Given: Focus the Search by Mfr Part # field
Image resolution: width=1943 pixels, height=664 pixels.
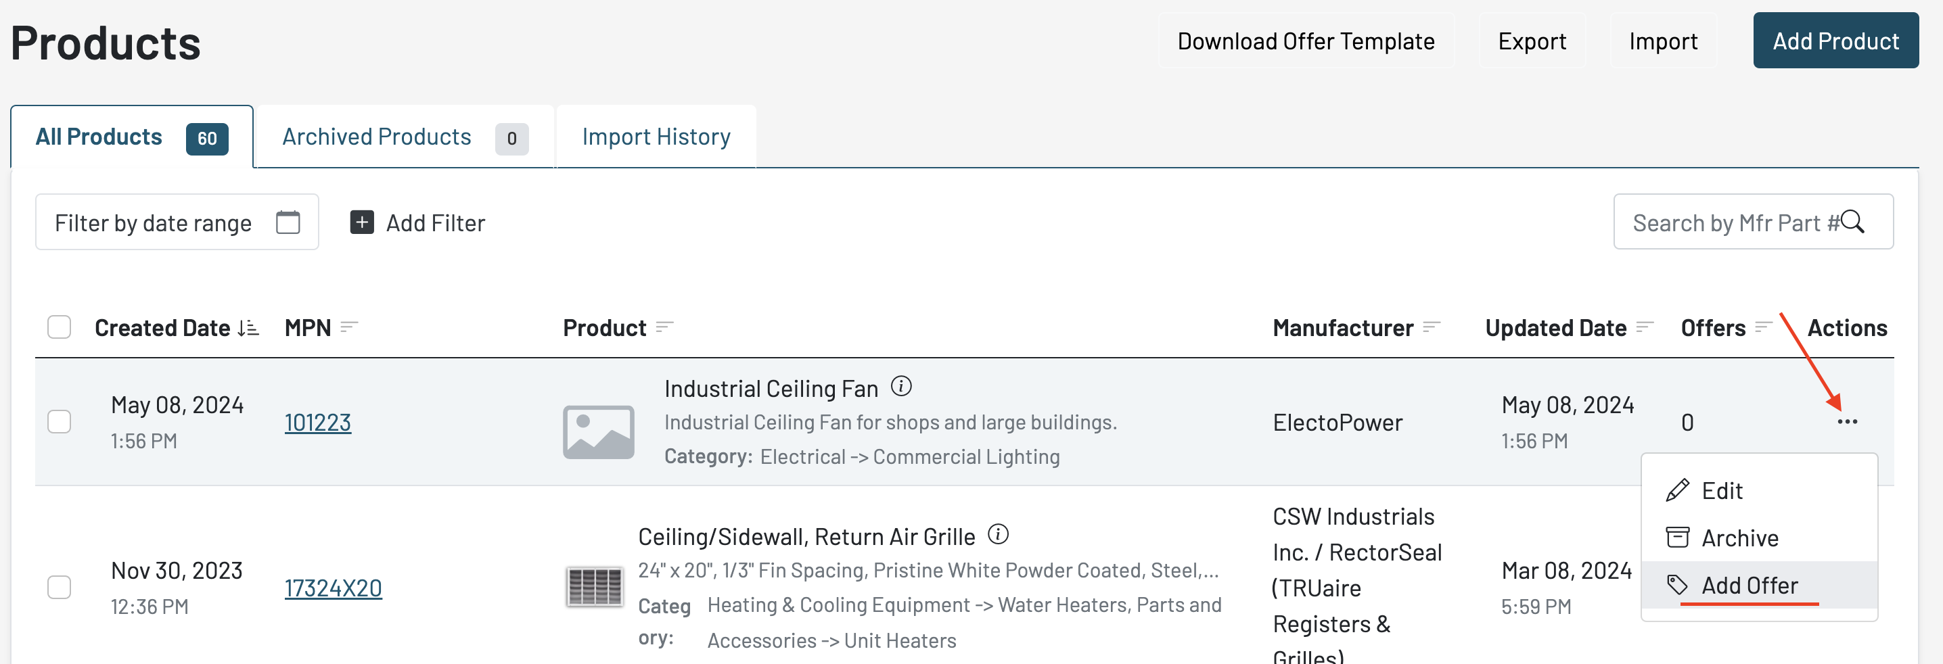Looking at the screenshot, I should coord(1753,222).
